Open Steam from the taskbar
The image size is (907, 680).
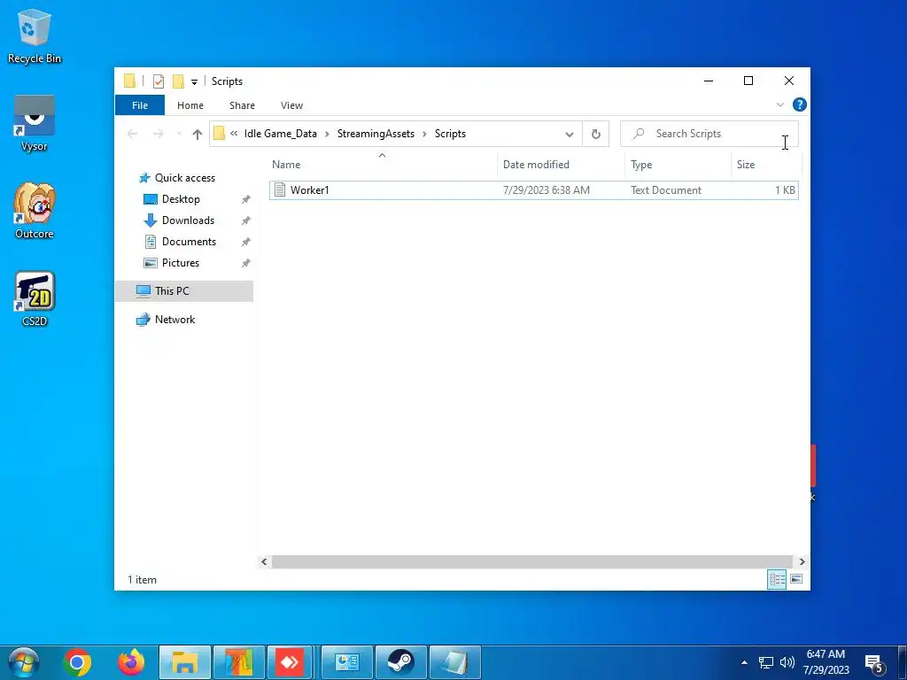coord(401,662)
